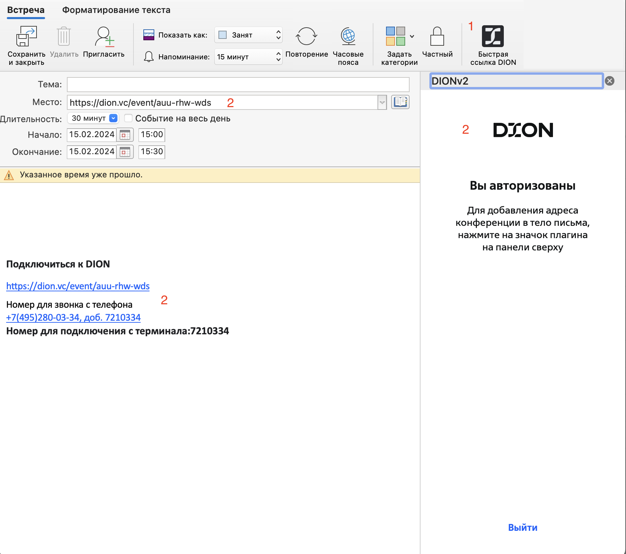Switch to the 'Встреча' tab
626x554 pixels.
[x=26, y=10]
